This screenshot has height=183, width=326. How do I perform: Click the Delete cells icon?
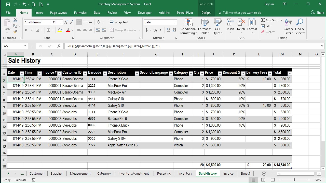[x=241, y=22]
